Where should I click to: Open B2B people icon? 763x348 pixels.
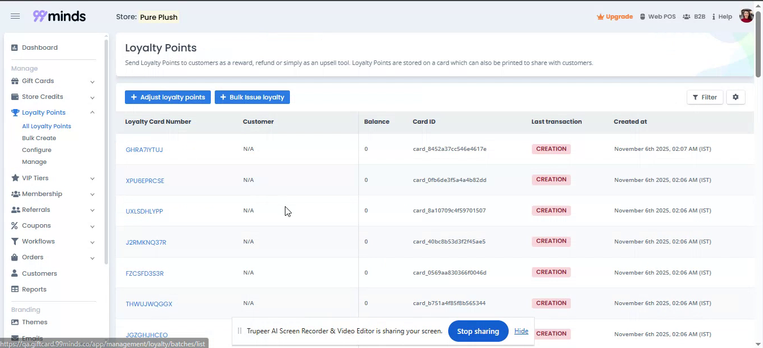686,17
